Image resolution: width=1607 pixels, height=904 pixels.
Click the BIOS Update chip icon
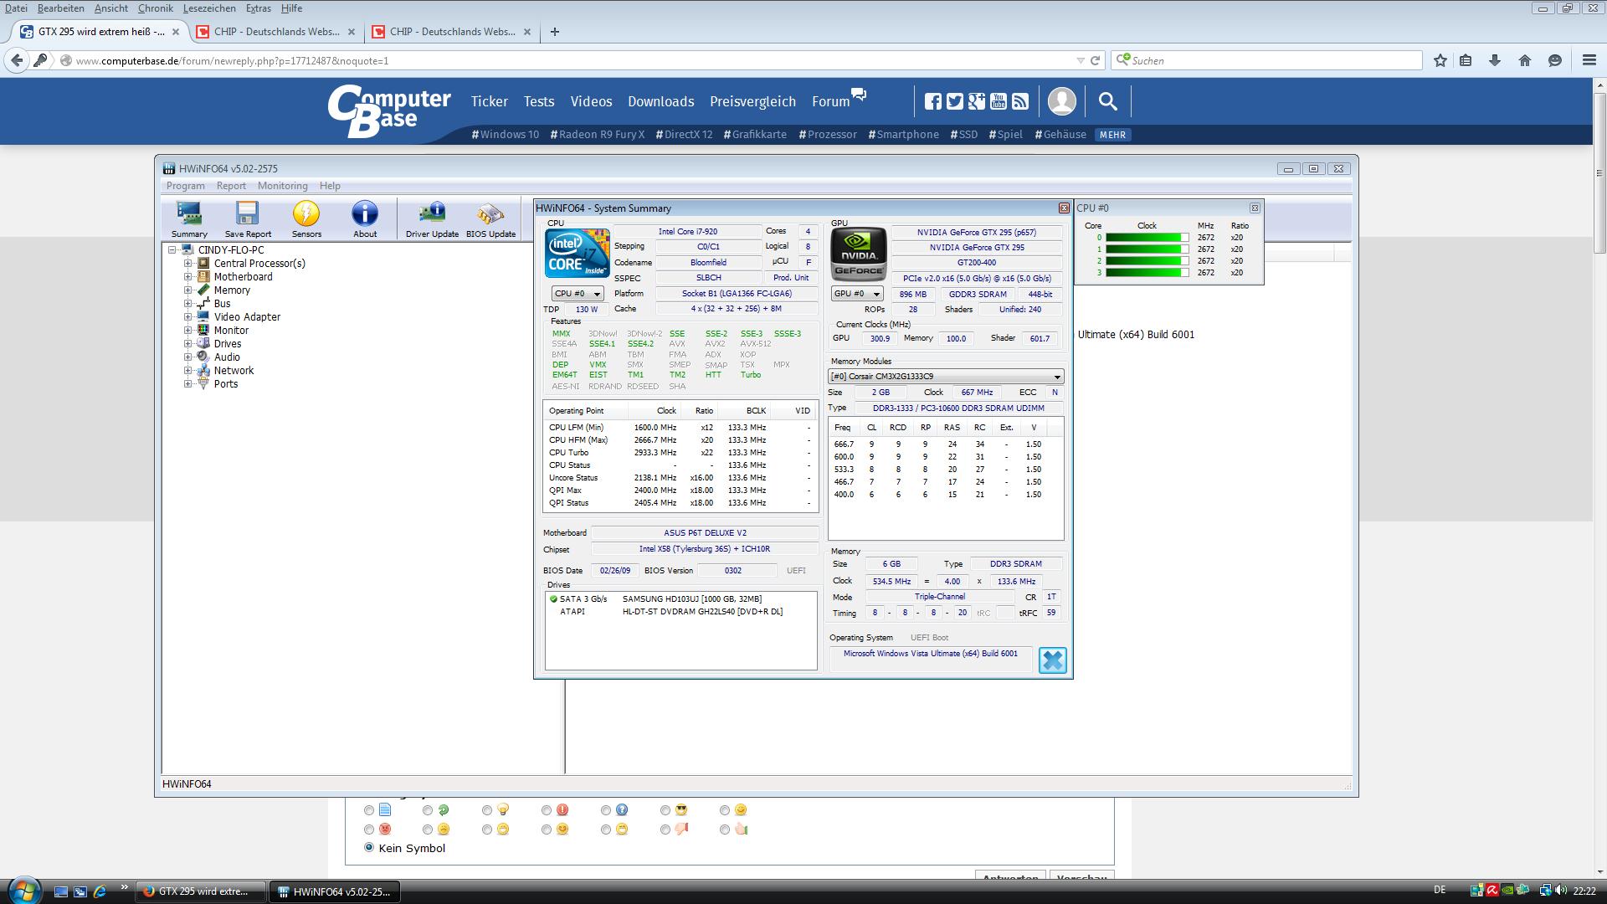pyautogui.click(x=490, y=219)
